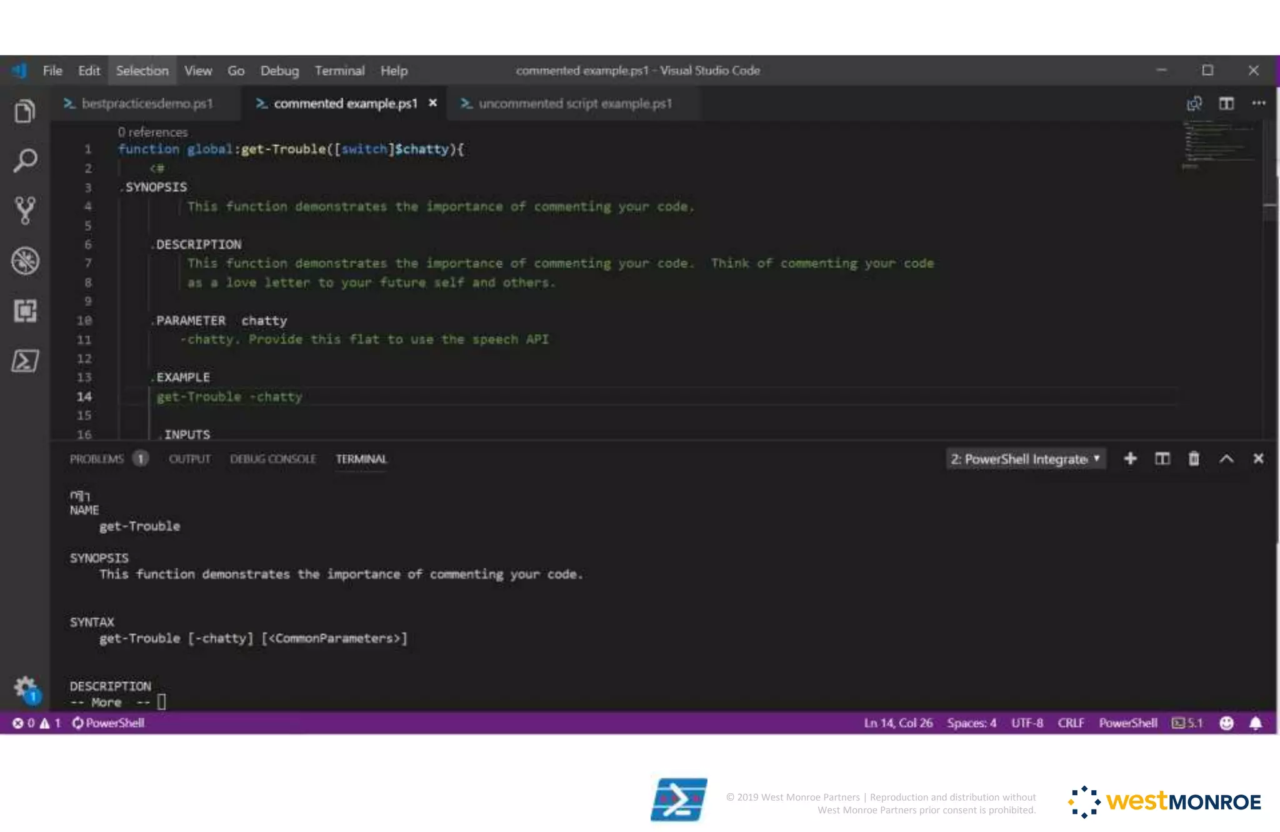
Task: Click '.DESCRIPTION' keyword on line 6
Action: (x=196, y=244)
